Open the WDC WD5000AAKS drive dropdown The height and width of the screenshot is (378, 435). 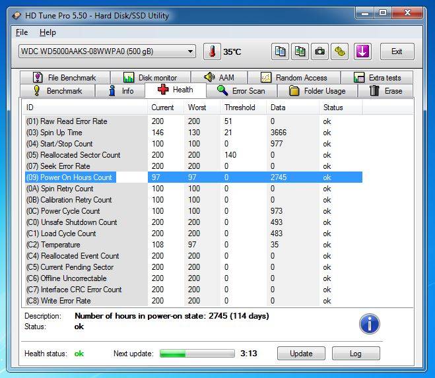(107, 51)
